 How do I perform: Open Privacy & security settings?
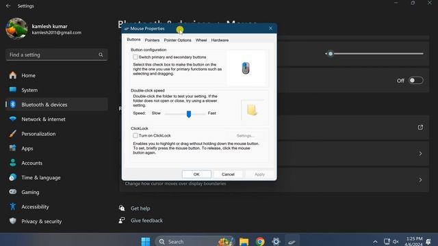[56, 221]
